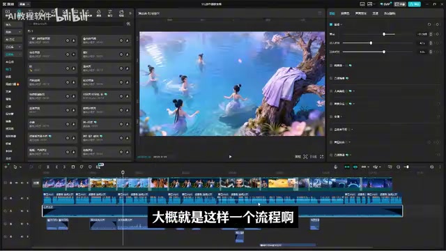Toggle the first green magnet button above the timeline
This screenshot has height=251, width=446.
coord(347,167)
